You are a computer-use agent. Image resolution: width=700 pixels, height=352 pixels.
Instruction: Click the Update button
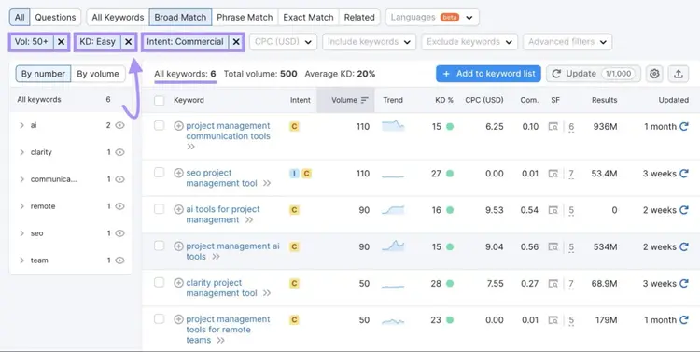pyautogui.click(x=594, y=74)
